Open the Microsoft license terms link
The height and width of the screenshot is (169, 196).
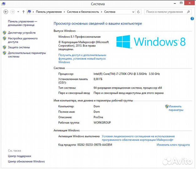coord(138,138)
